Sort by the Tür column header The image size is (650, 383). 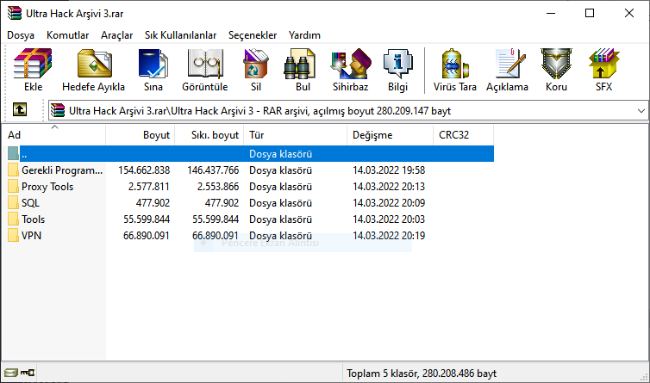pos(295,135)
